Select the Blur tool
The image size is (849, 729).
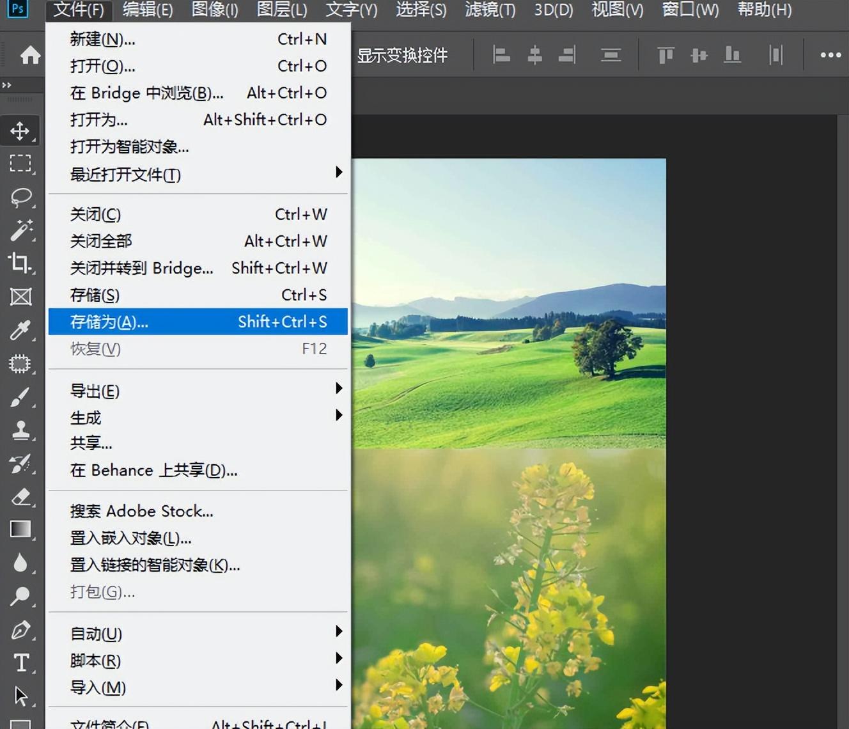click(x=20, y=563)
